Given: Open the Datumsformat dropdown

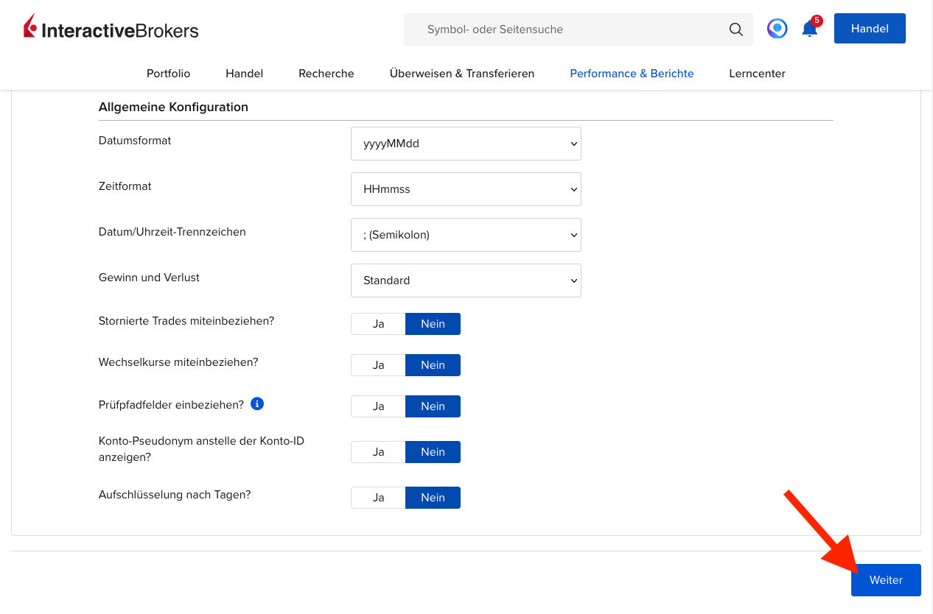Looking at the screenshot, I should (466, 144).
